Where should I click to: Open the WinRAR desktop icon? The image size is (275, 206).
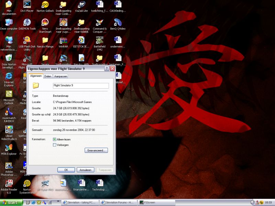click(63, 41)
